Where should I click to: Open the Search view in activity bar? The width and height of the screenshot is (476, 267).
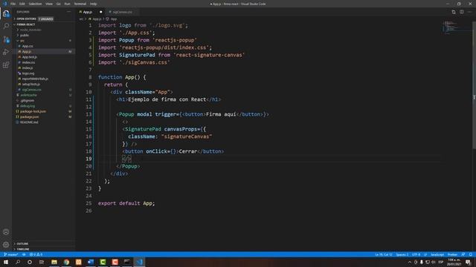tap(6, 27)
